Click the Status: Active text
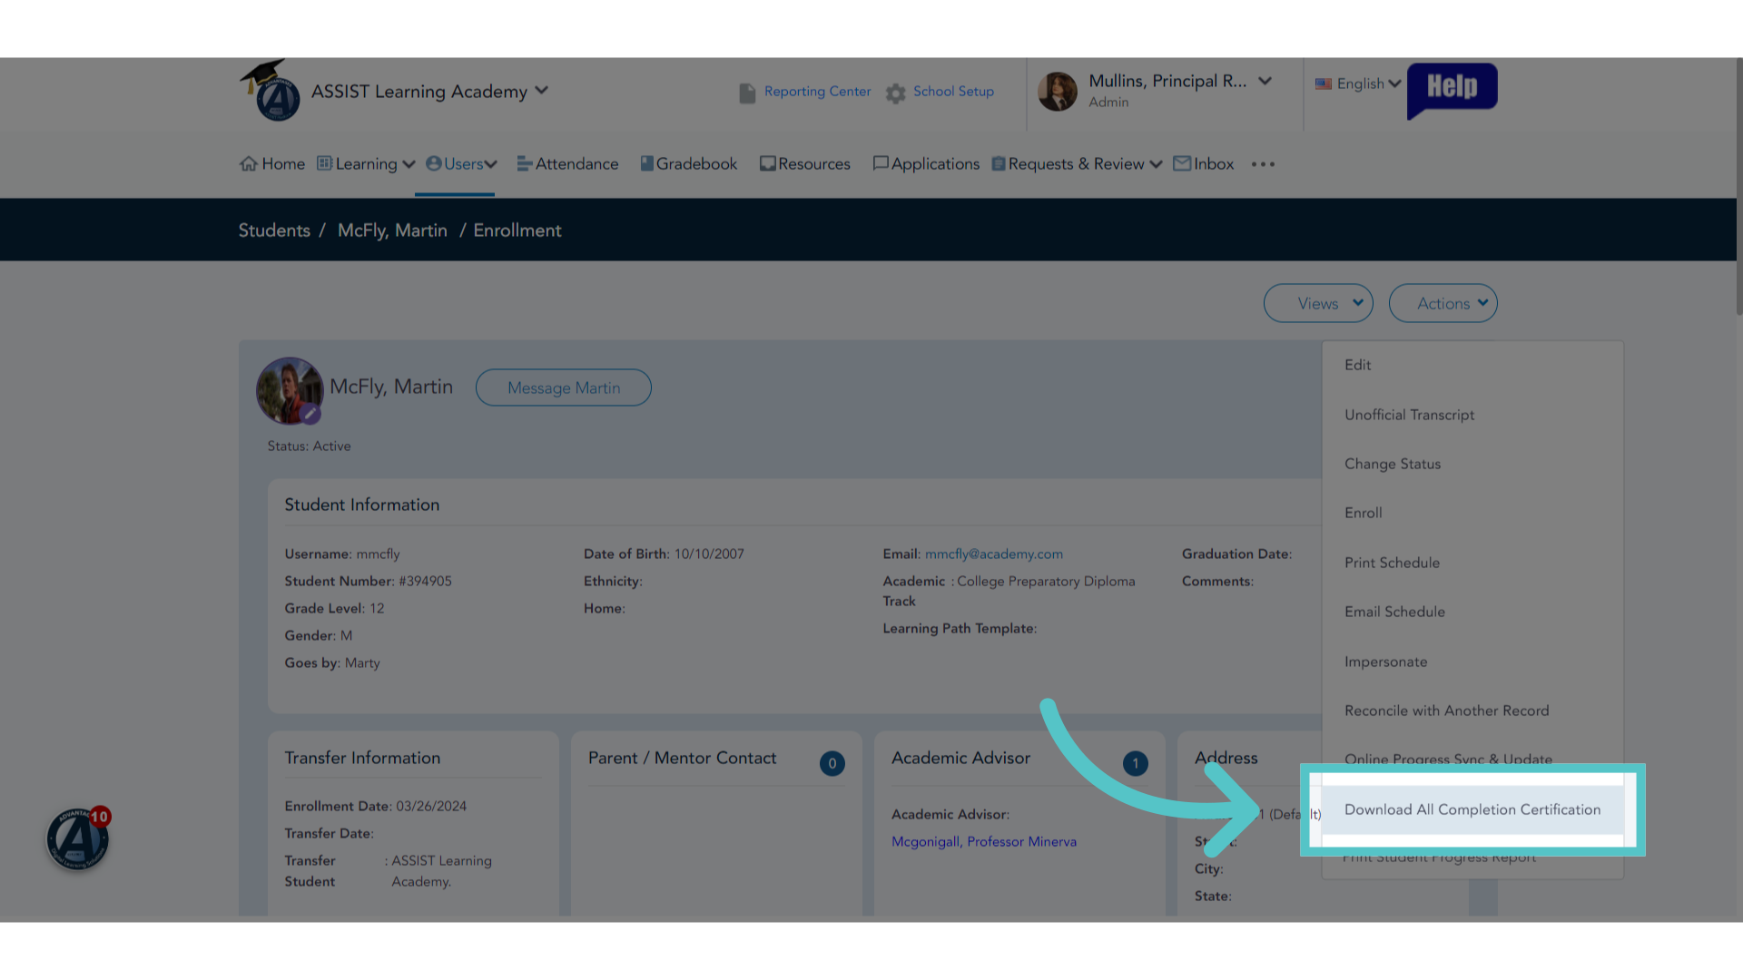 (309, 446)
